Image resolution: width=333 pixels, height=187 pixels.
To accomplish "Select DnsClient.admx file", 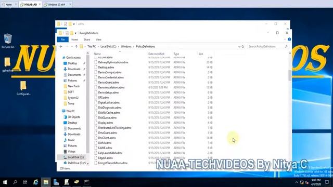I will (x=107, y=138).
